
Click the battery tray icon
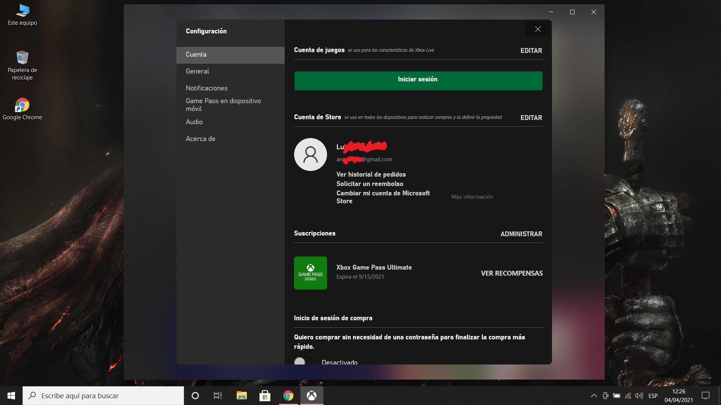click(617, 396)
